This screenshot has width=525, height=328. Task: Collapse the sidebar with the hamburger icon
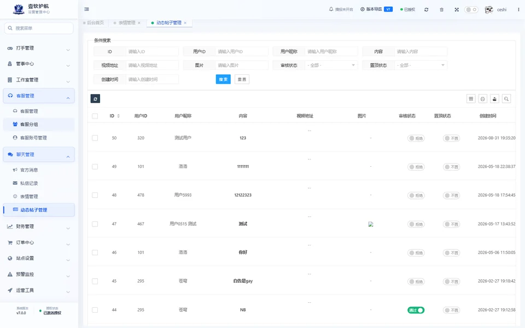pos(87,9)
